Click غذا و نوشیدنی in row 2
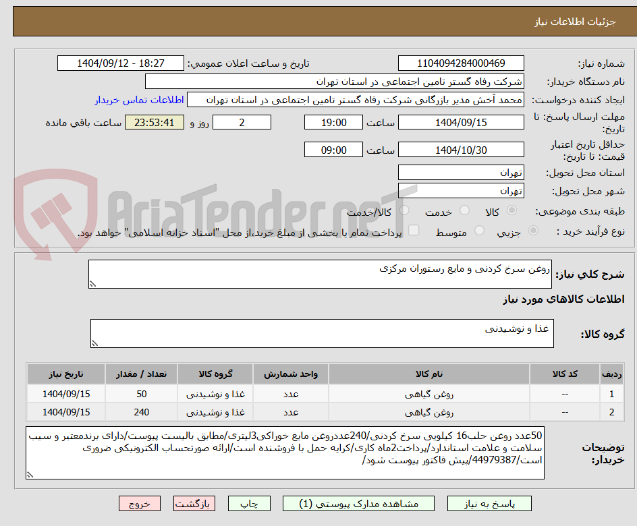The height and width of the screenshot is (526, 637). point(215,412)
